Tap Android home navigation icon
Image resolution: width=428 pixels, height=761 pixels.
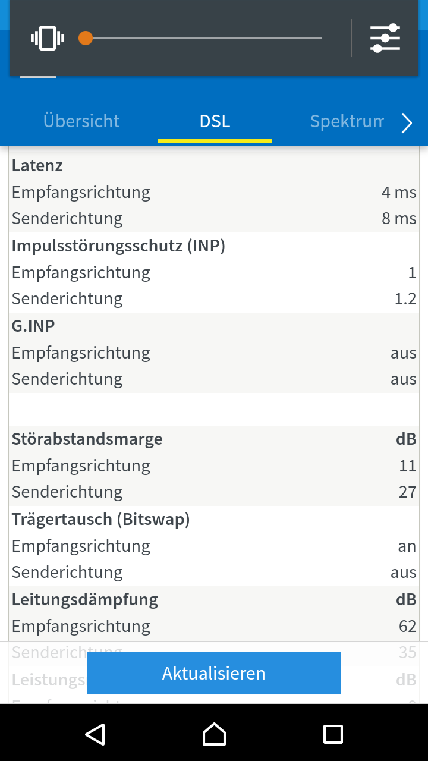214,734
